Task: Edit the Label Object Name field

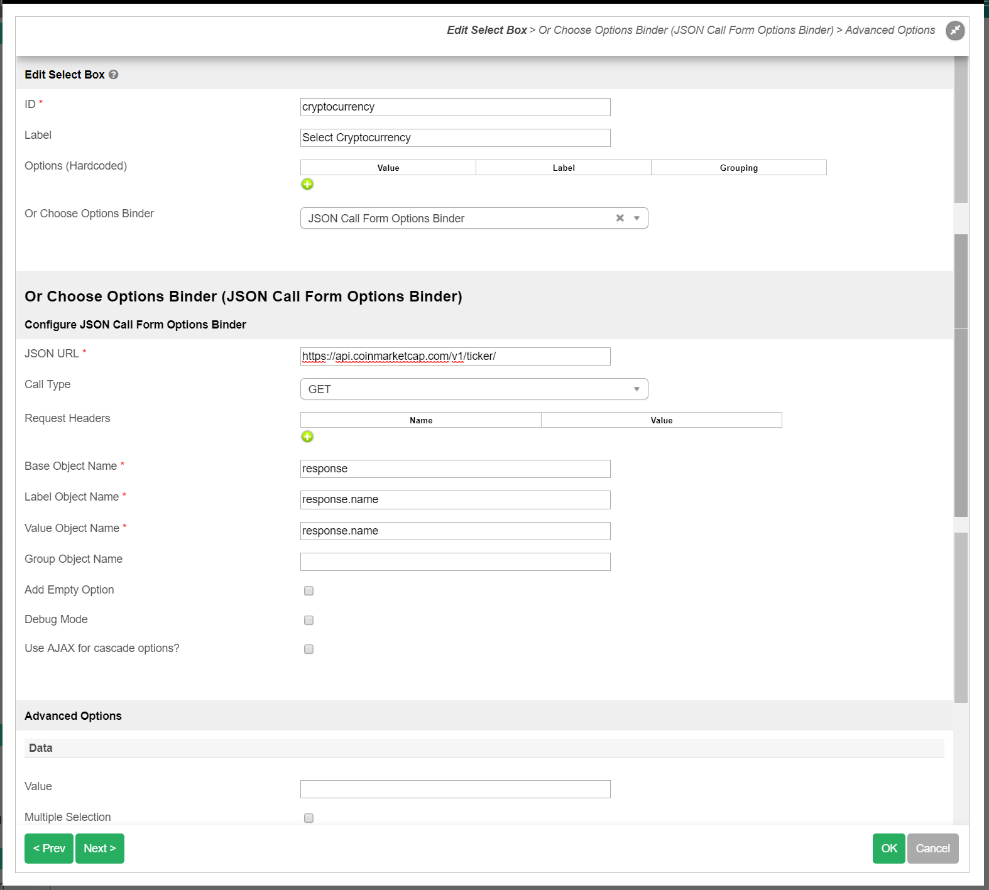Action: coord(456,499)
